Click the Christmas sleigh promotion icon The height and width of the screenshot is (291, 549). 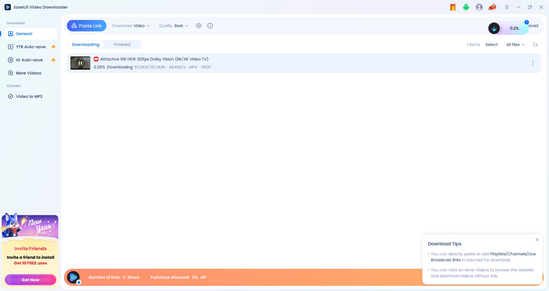coord(492,7)
